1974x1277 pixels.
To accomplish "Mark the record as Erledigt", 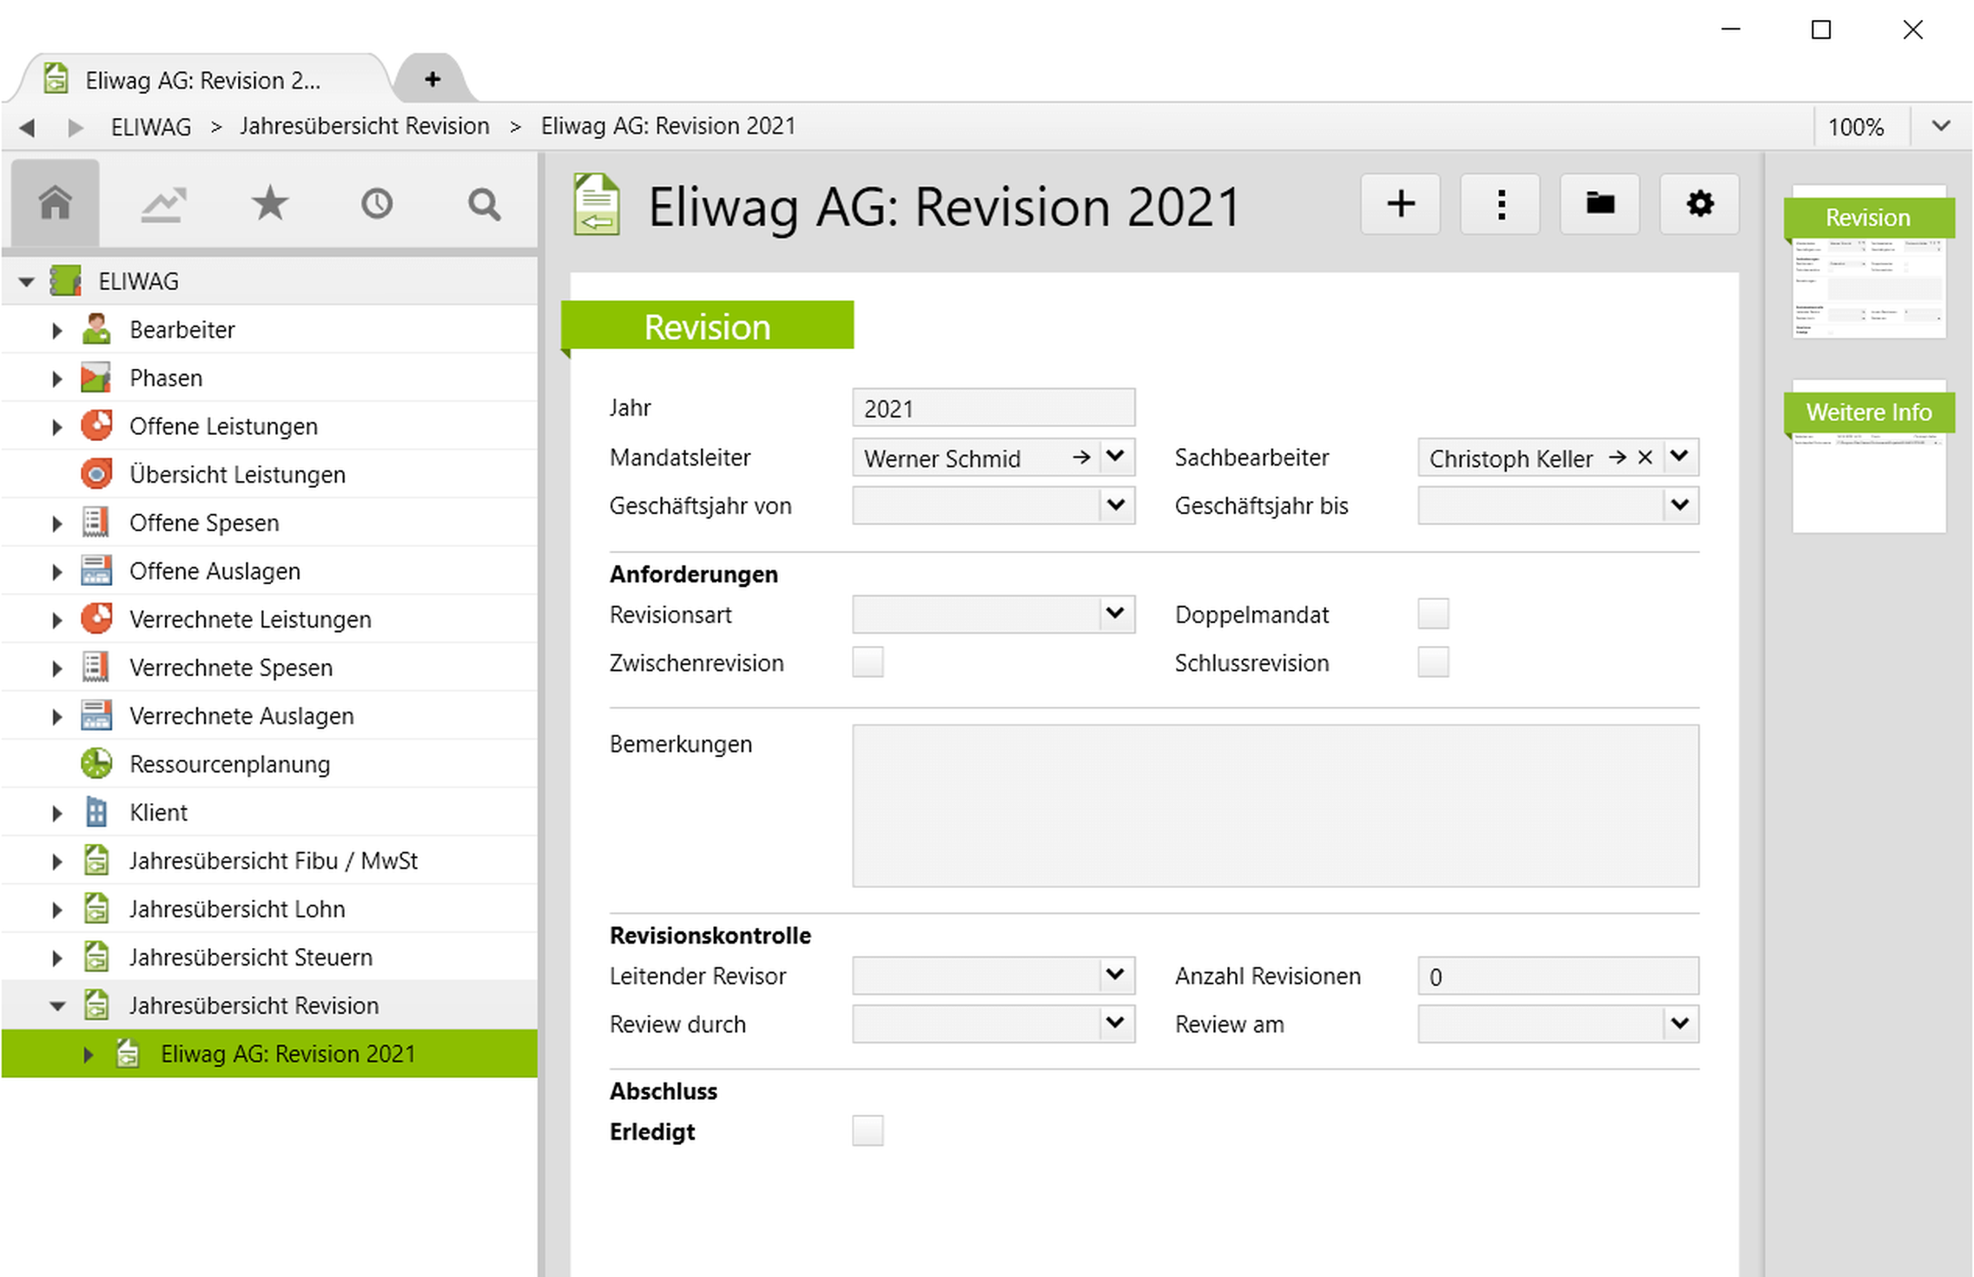I will 868,1130.
